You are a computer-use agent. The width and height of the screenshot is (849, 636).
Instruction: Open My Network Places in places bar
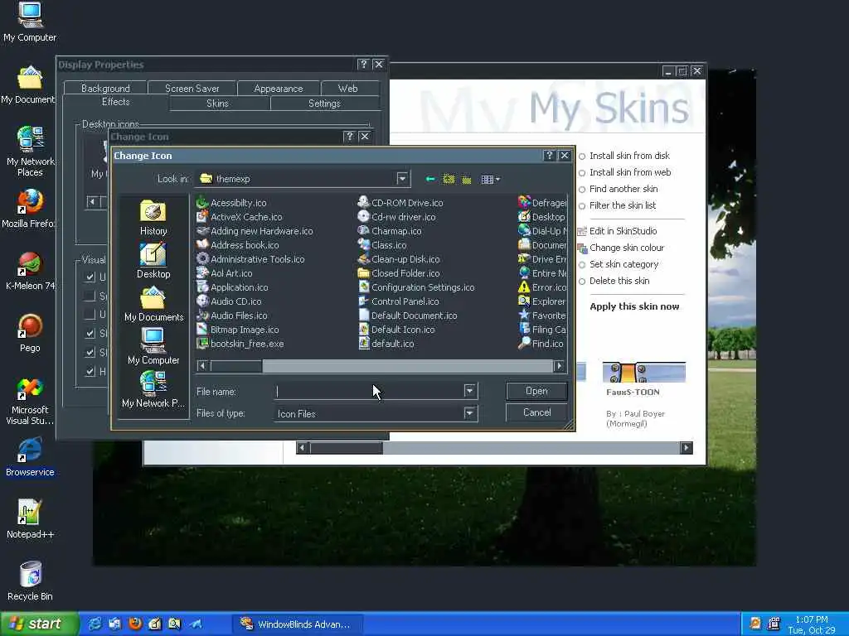[x=153, y=390]
